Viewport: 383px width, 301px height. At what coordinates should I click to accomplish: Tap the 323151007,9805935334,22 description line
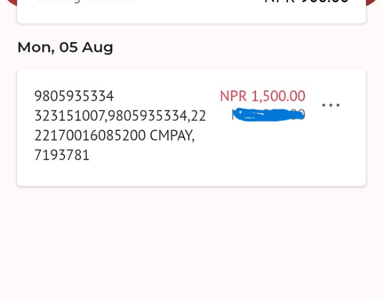[x=120, y=116]
